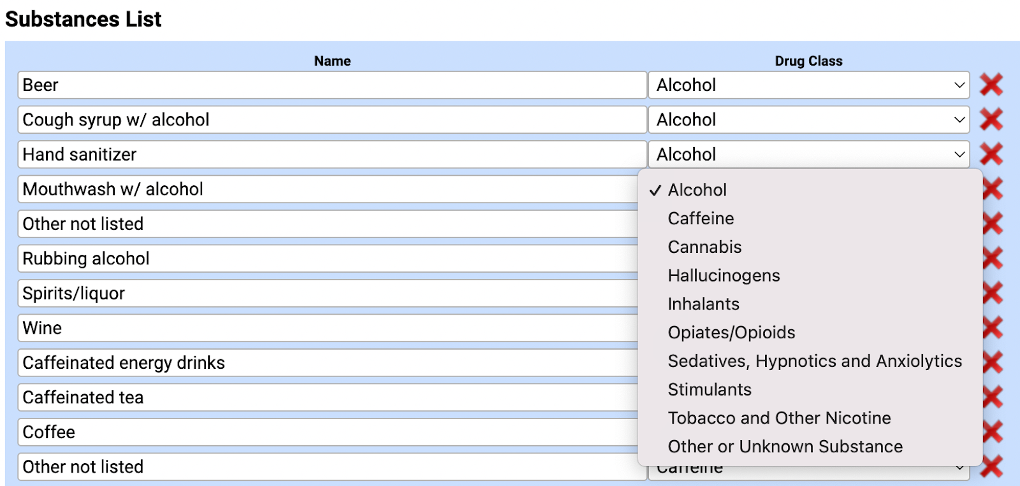Open Drug Class dropdown for Beer
Image resolution: width=1020 pixels, height=486 pixels.
coord(808,85)
